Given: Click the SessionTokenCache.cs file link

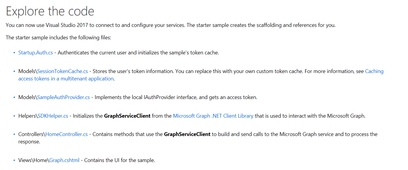Looking at the screenshot, I should [x=62, y=71].
